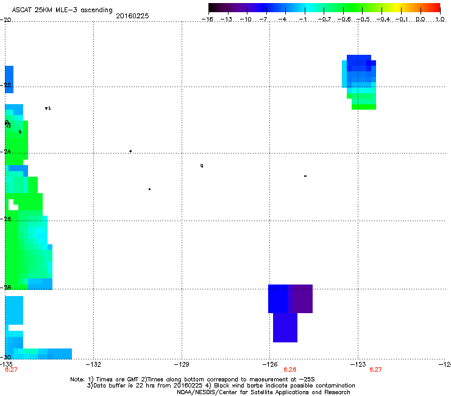Click the bright green cell at the bottom of the -123 patch

(x=364, y=107)
